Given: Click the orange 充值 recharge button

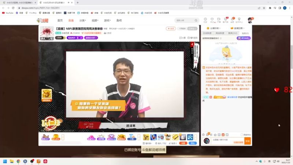Looking at the screenshot, I should [183, 143].
